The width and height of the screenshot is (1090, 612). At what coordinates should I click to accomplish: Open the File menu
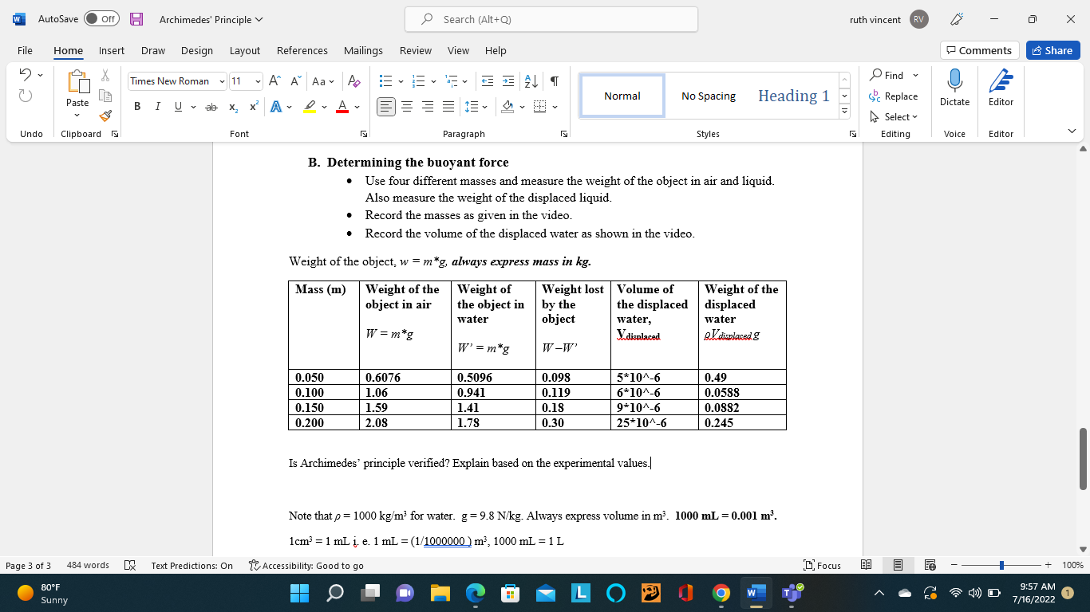tap(25, 50)
